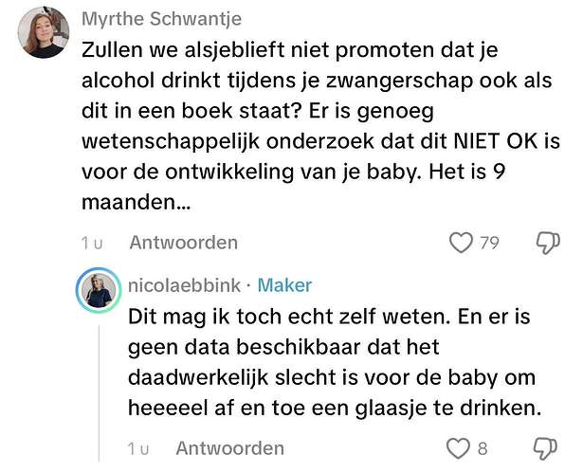
Task: Click the 8 likes count
Action: tap(483, 448)
